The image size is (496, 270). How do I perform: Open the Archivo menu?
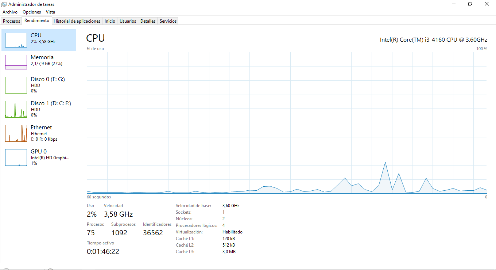coord(10,12)
